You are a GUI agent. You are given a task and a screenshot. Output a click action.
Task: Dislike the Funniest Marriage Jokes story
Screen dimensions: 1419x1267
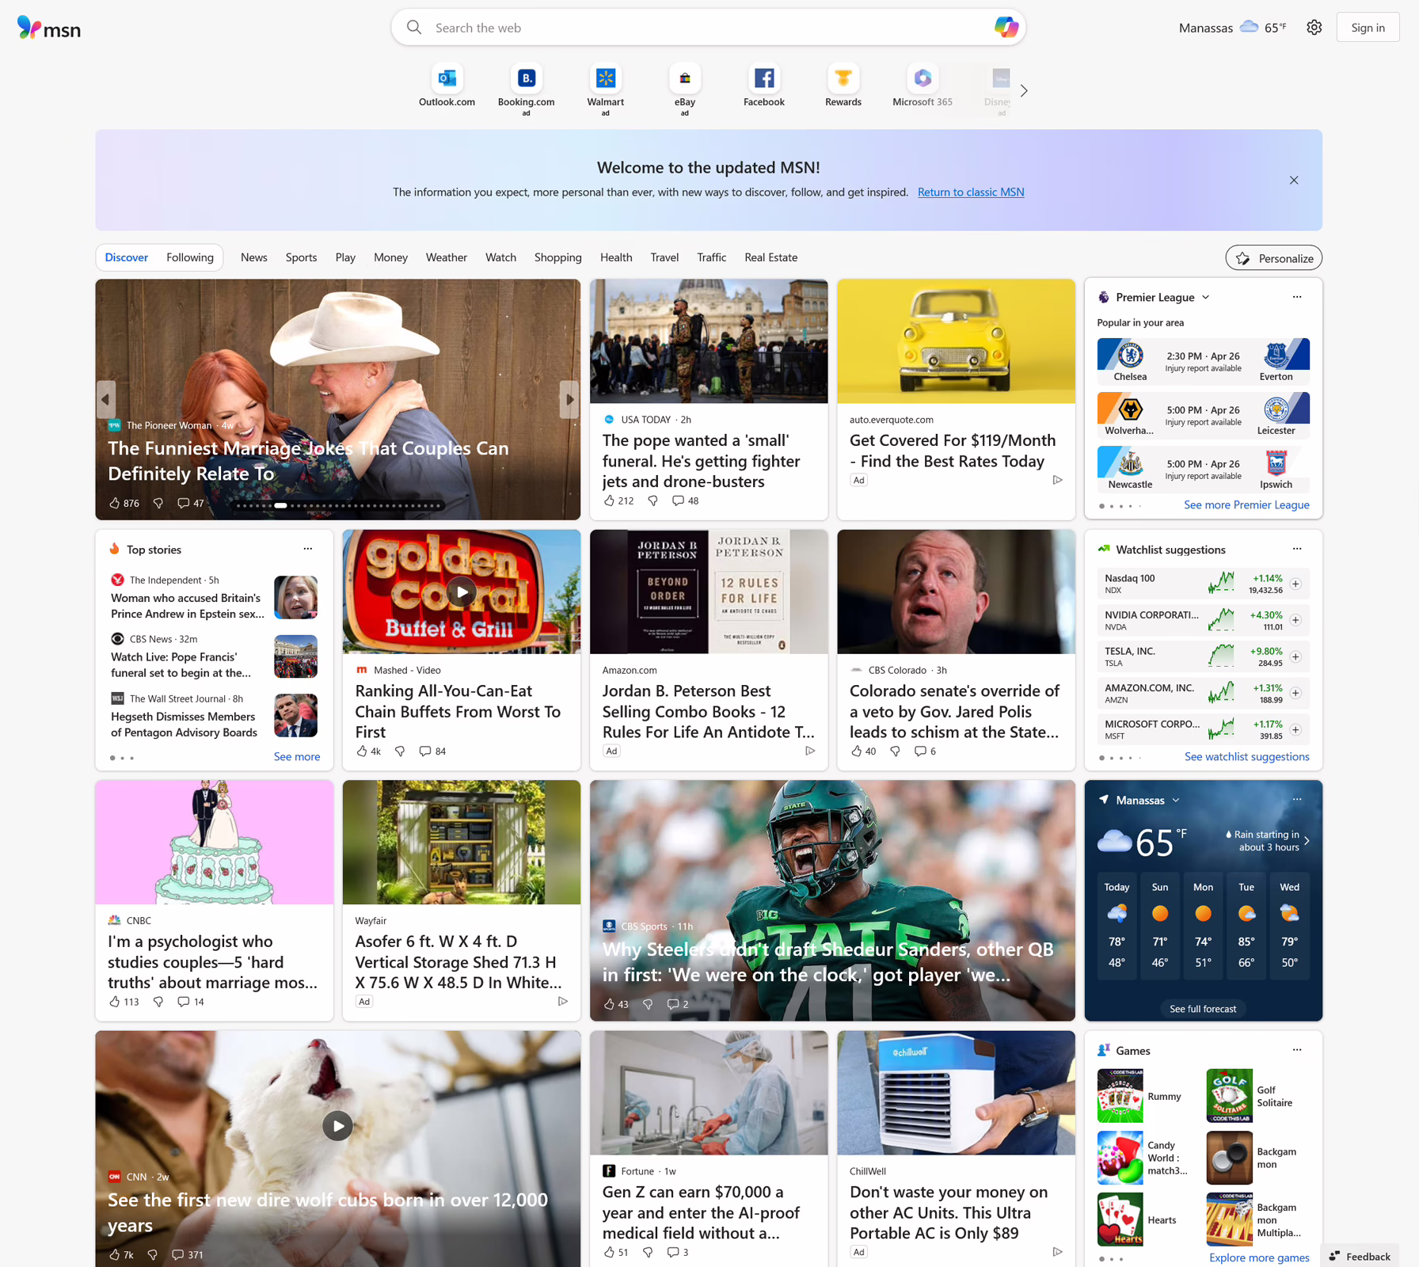click(x=158, y=504)
